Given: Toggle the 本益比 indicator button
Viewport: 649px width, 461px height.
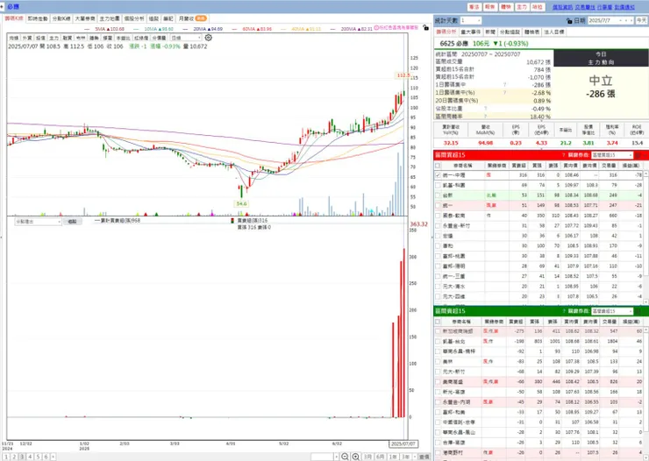Looking at the screenshot, I should [x=123, y=38].
